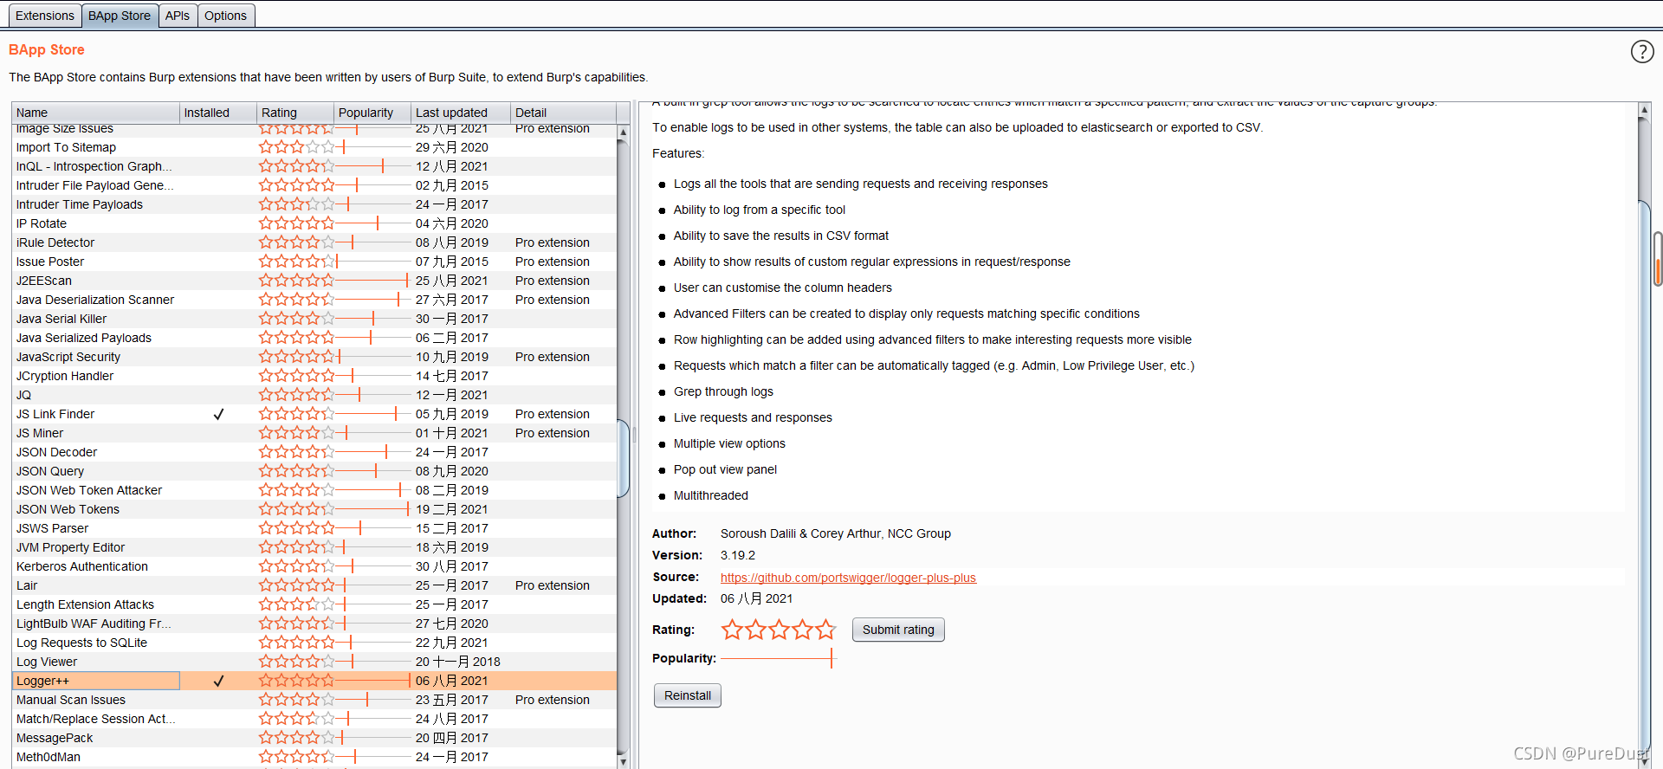Select the Manual Scan Issues row
Image resolution: width=1663 pixels, height=769 pixels.
click(315, 700)
